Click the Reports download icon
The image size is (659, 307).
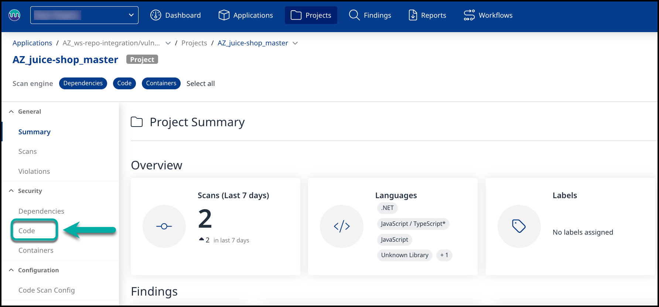pos(413,15)
